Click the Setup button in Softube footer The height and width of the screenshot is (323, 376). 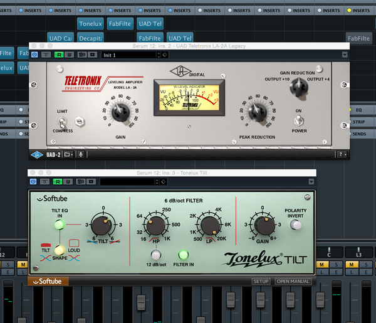(261, 281)
